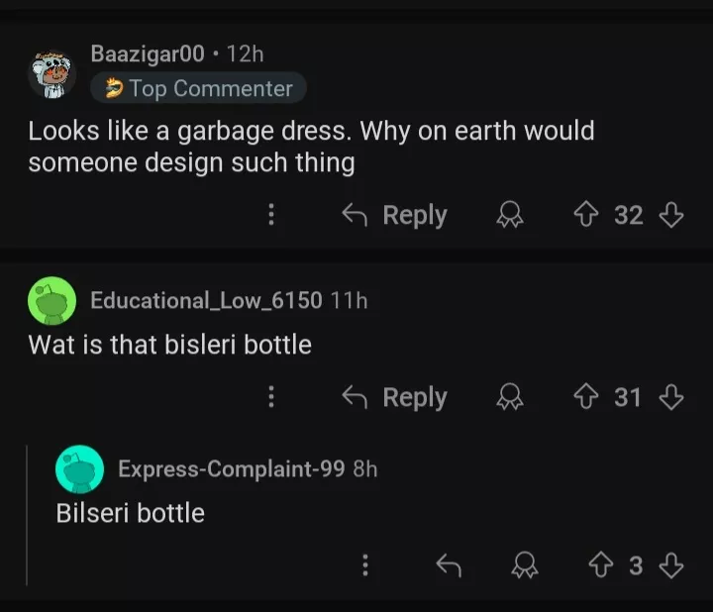Reply to Baazigar00's comment
This screenshot has height=612, width=713.
click(395, 215)
